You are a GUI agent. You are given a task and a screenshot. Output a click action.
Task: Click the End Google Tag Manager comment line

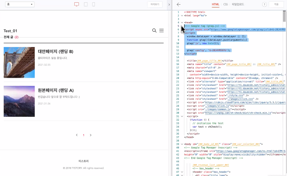(x=213, y=158)
